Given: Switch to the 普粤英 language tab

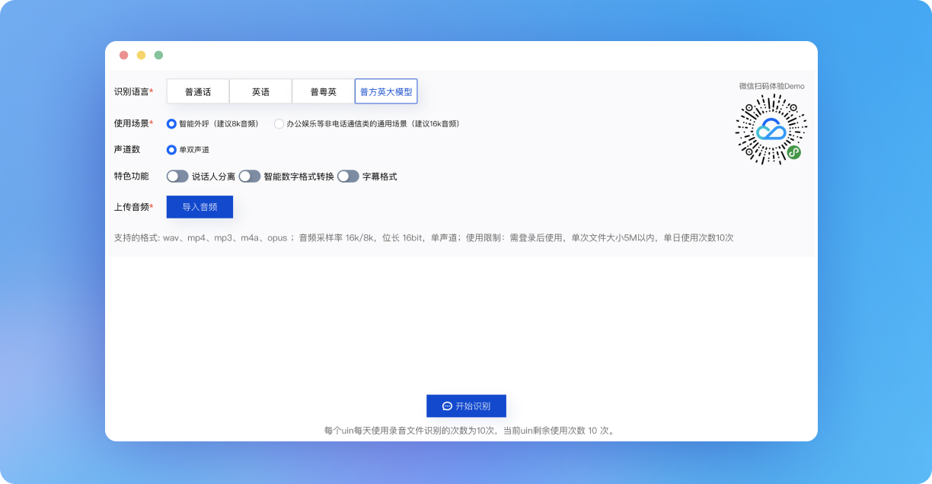Looking at the screenshot, I should tap(323, 91).
